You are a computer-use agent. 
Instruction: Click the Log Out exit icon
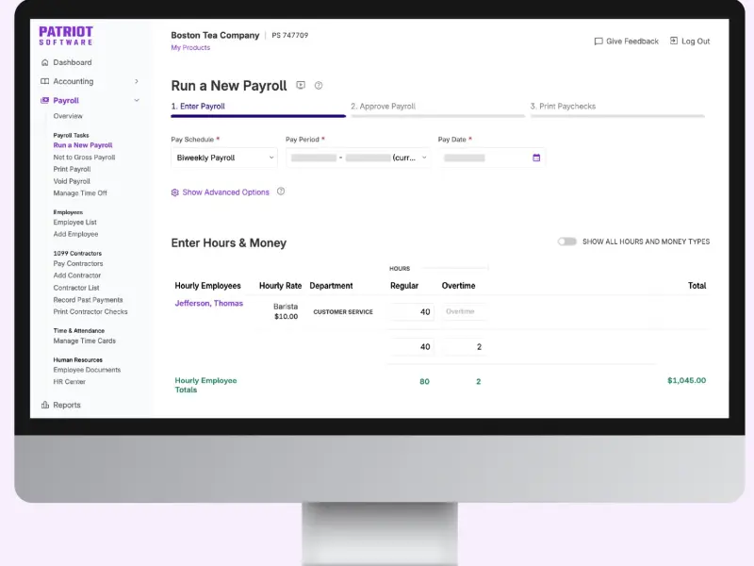pyautogui.click(x=674, y=41)
